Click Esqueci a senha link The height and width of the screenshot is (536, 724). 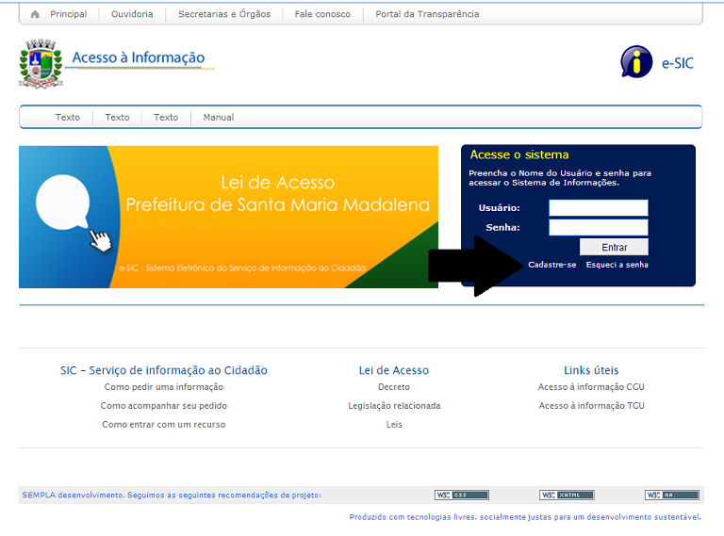(x=617, y=265)
